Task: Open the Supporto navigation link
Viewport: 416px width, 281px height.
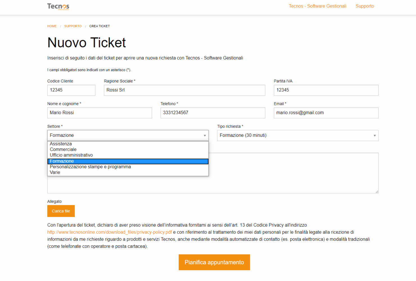Action: (365, 6)
